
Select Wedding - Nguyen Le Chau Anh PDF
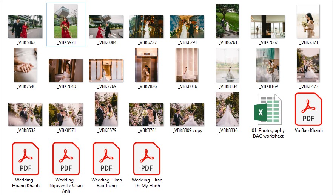66,159
